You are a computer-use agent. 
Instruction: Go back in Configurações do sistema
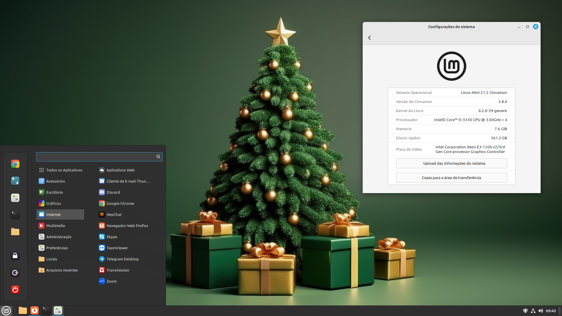point(369,38)
